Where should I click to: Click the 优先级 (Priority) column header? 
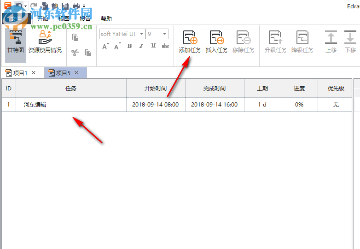335,88
